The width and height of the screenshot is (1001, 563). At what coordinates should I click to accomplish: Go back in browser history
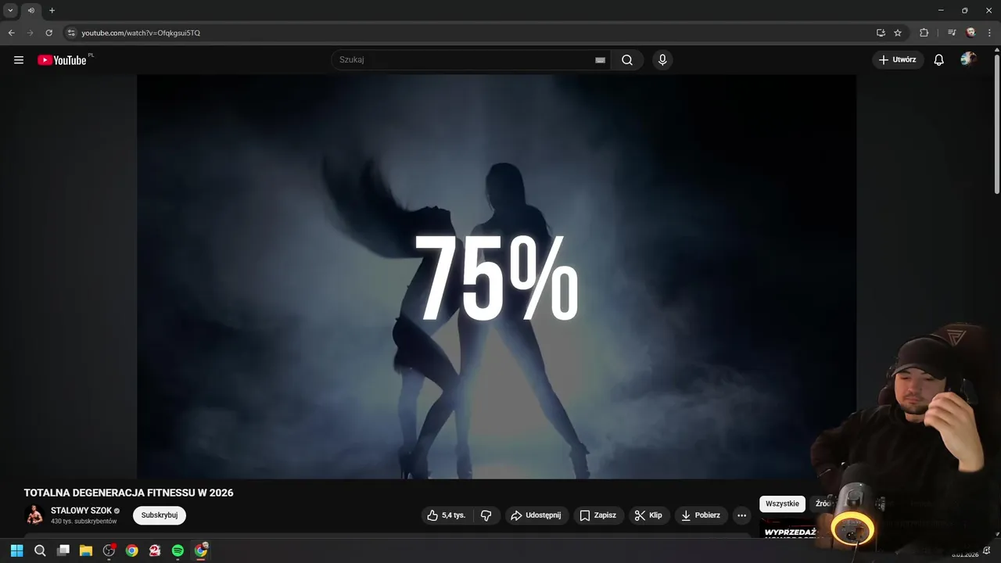click(x=11, y=33)
